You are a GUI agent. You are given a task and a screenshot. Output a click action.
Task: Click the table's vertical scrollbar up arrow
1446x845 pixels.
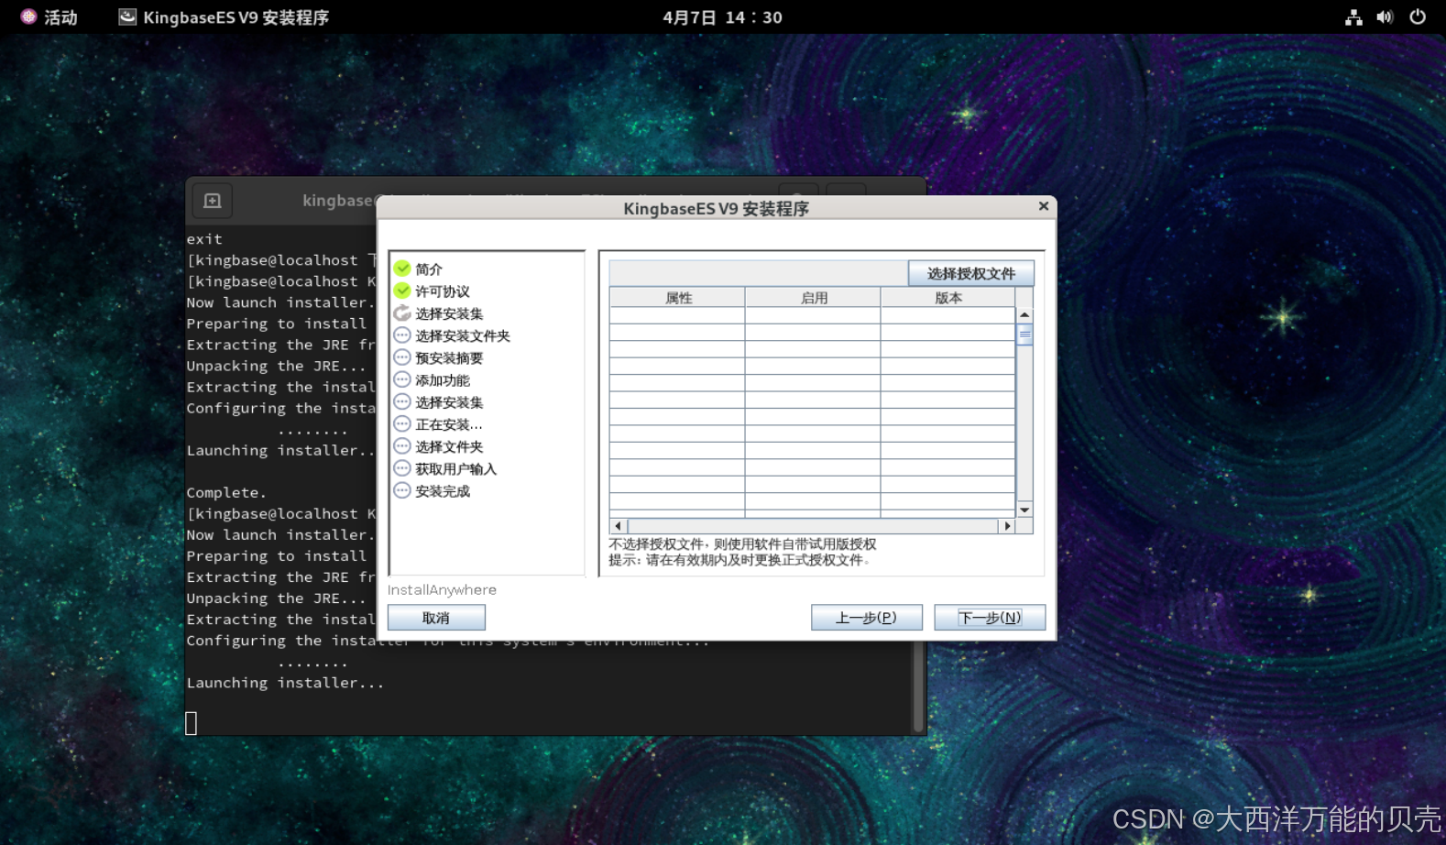click(1024, 314)
